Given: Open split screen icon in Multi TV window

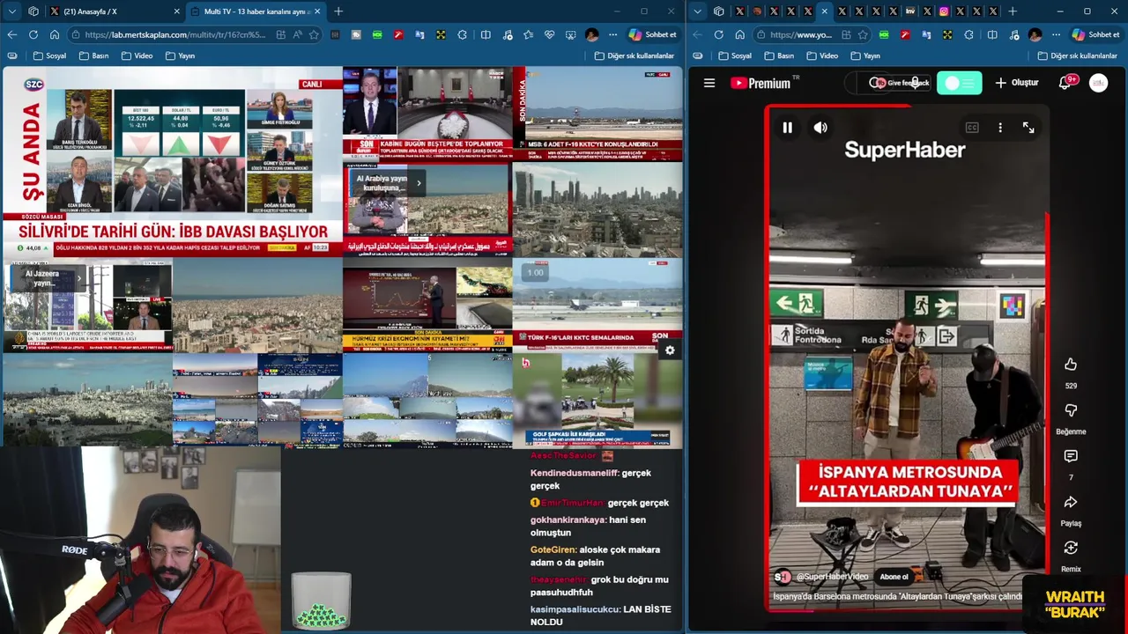Looking at the screenshot, I should pos(486,34).
